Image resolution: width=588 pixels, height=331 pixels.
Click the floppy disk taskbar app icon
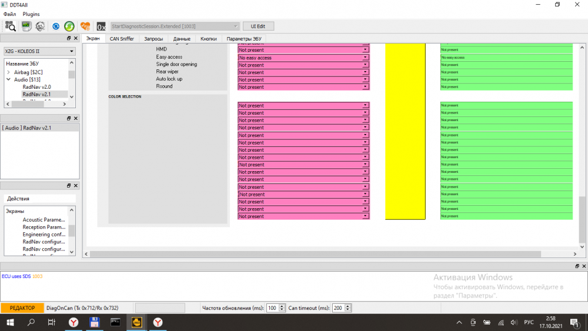click(x=95, y=322)
